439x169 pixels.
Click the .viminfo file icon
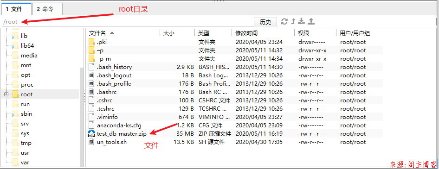[91, 117]
